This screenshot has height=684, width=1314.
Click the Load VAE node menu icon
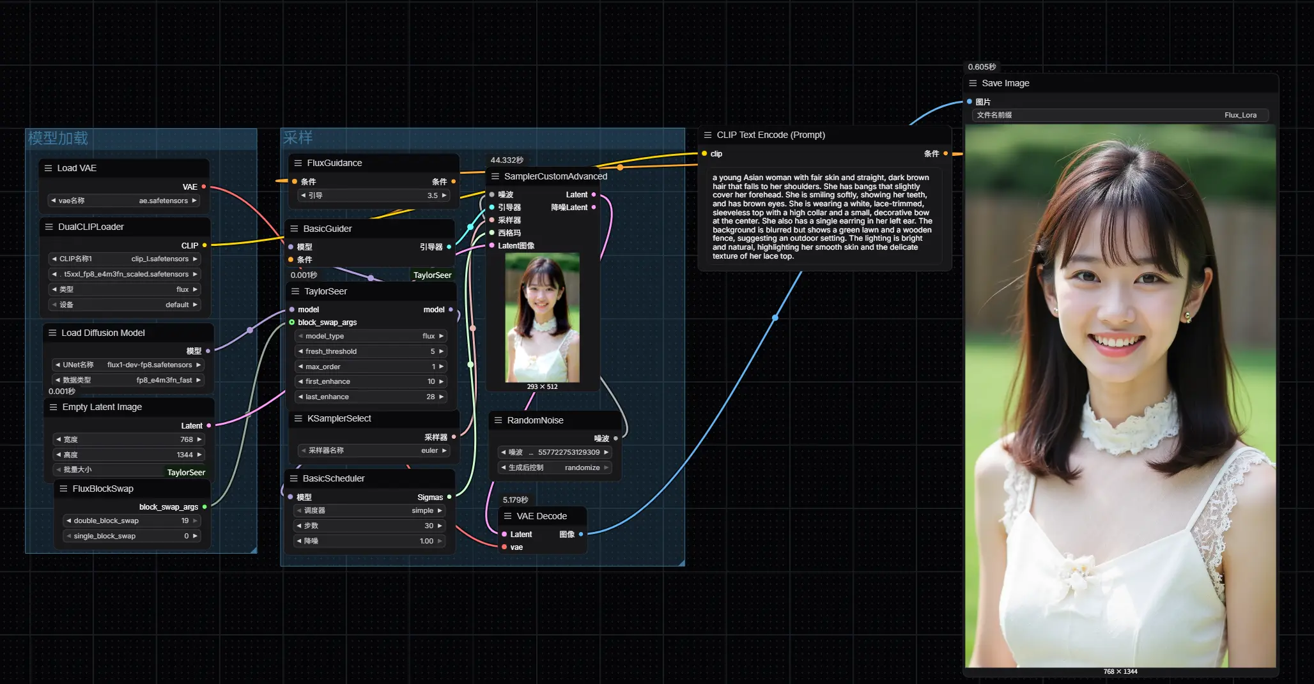click(x=48, y=168)
